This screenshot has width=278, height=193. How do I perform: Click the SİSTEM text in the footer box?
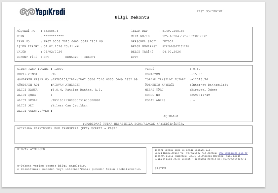coord(160,168)
